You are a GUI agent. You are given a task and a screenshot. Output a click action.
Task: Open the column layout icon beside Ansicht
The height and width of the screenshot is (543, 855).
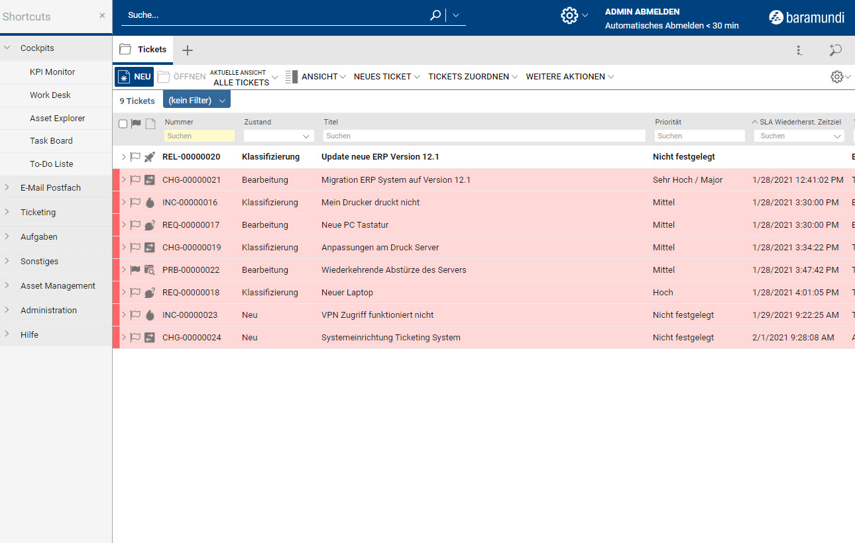pyautogui.click(x=292, y=77)
